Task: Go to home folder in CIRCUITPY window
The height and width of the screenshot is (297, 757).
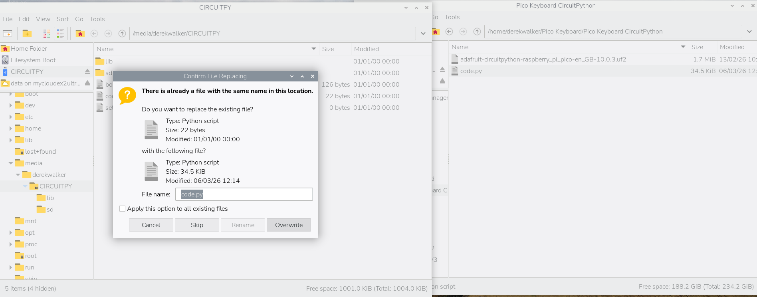Action: (80, 34)
